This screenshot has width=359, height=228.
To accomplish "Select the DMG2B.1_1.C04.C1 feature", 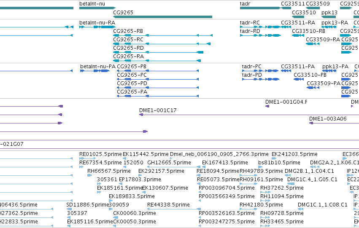I will tap(287, 175).
